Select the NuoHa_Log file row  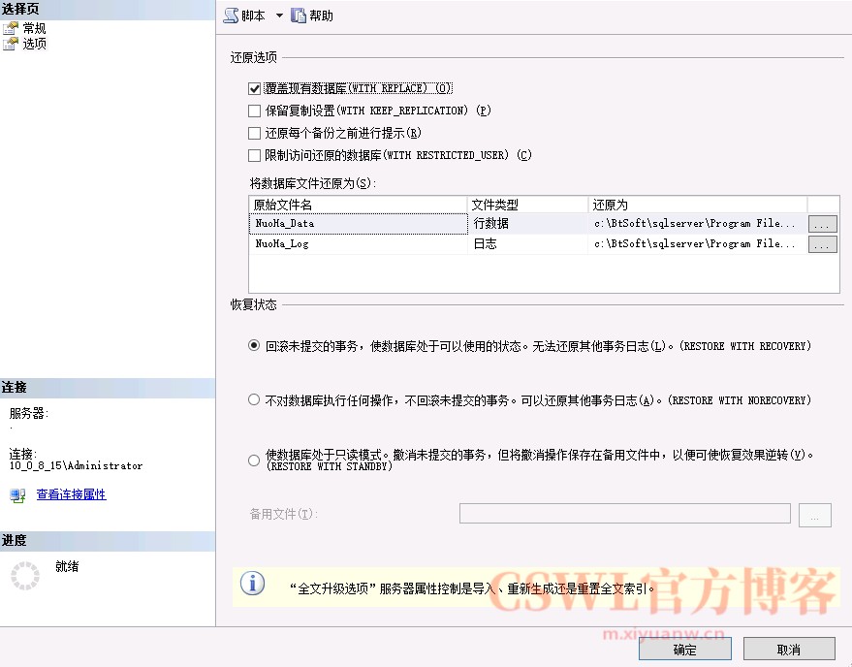[358, 244]
